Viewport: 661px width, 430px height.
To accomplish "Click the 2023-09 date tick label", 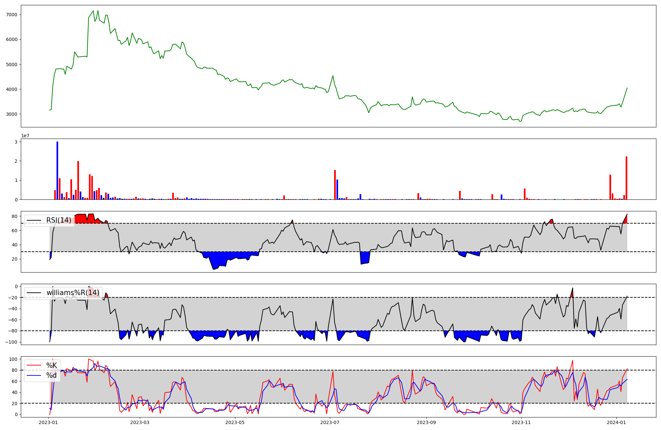I will tap(426, 422).
